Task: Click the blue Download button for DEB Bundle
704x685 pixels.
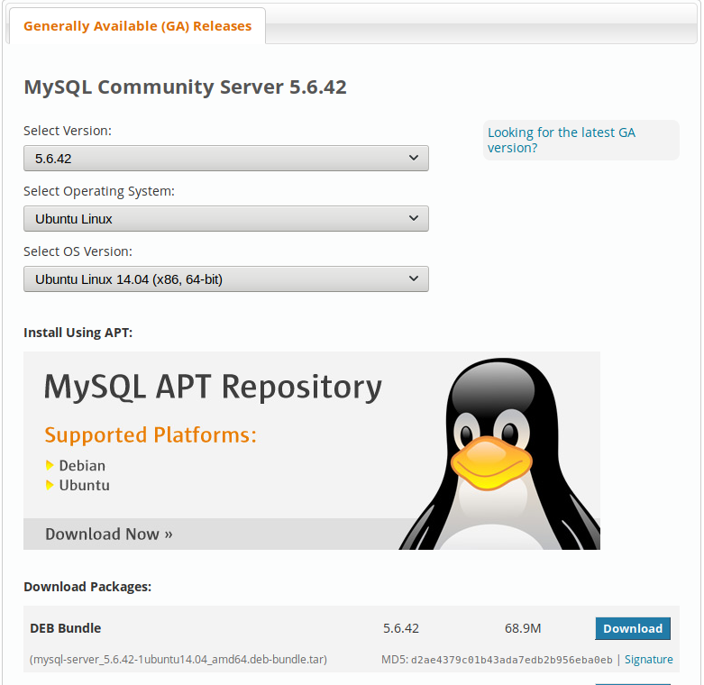Action: [x=632, y=628]
